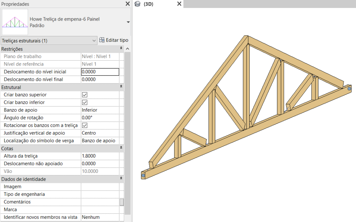Click Altura da treliça value field

100,156
